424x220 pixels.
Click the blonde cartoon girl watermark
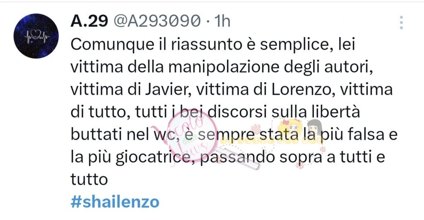coord(289,129)
